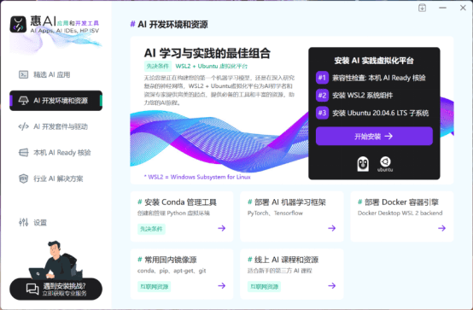
Task: Click the icon beside 本机 AI Ready 核验
Action: [x=24, y=152]
